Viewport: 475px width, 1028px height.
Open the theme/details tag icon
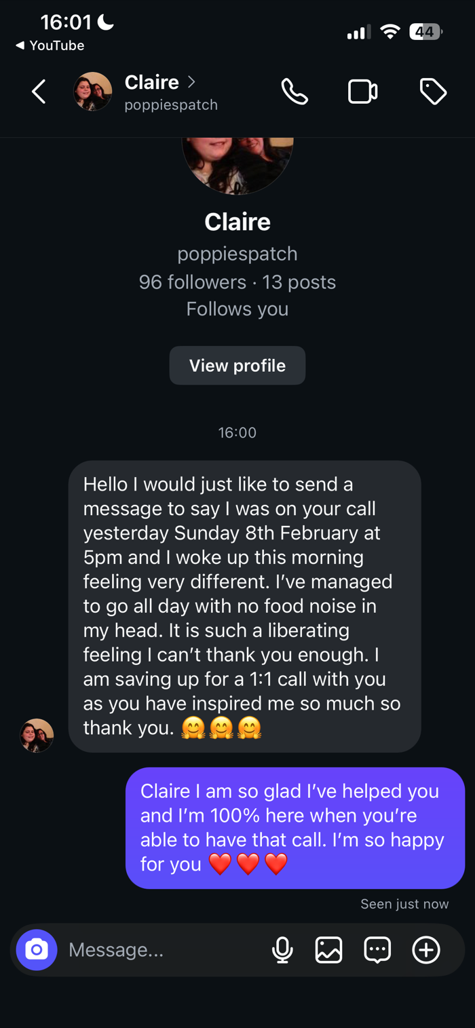pyautogui.click(x=434, y=90)
